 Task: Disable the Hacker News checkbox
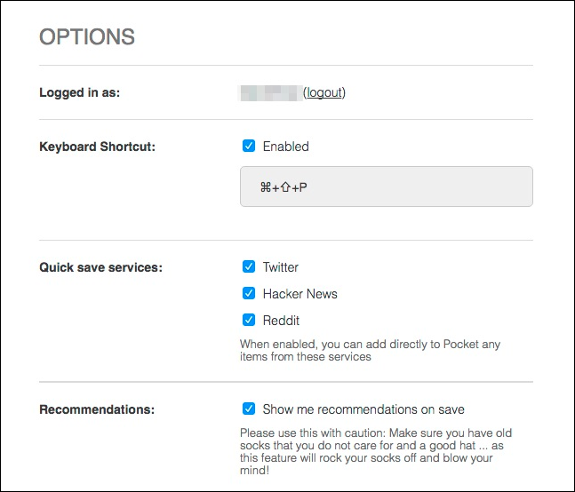[x=249, y=293]
